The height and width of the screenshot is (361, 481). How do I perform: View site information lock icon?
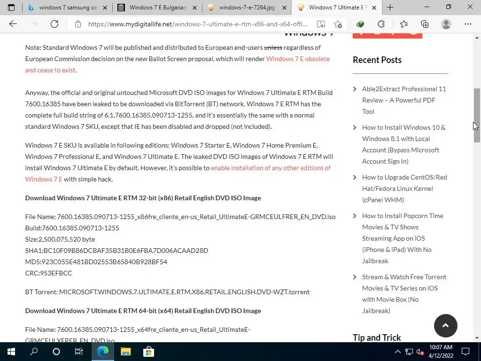[78, 24]
